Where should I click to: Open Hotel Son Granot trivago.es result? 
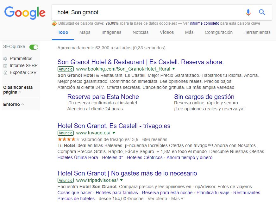pos(114,126)
